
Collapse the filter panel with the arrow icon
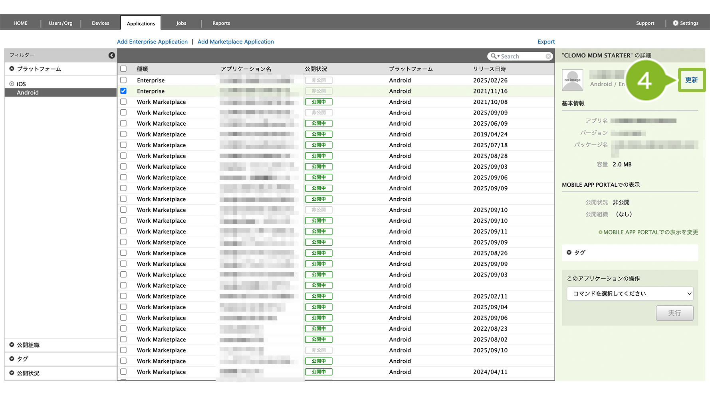pos(112,55)
